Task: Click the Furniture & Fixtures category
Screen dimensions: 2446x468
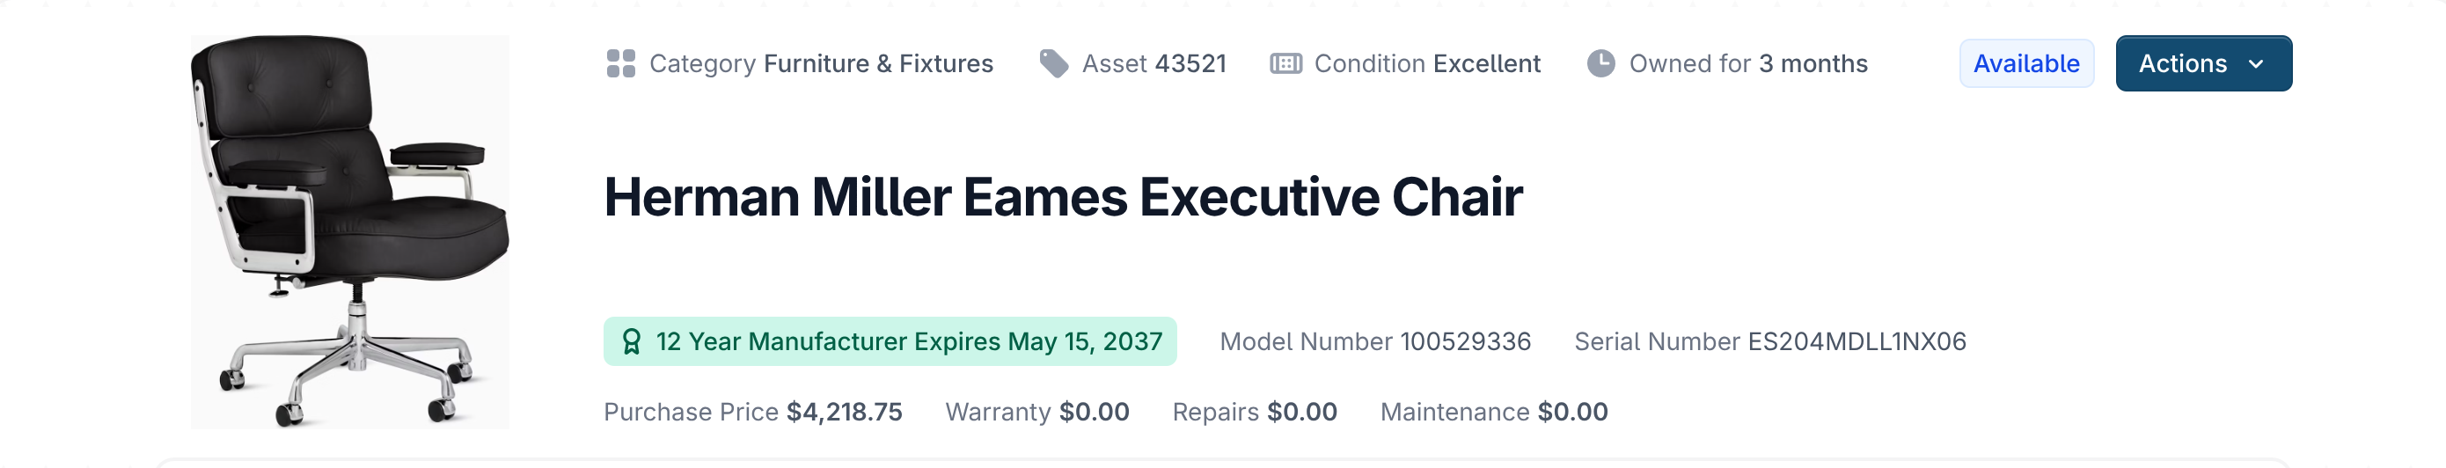Action: tap(878, 63)
